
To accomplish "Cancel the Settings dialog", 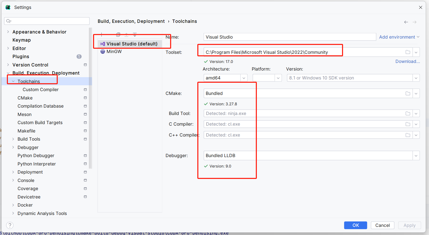I will pos(382,225).
